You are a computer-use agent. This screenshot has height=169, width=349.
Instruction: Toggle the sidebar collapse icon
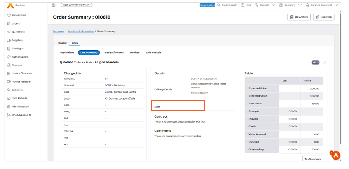(54, 5)
